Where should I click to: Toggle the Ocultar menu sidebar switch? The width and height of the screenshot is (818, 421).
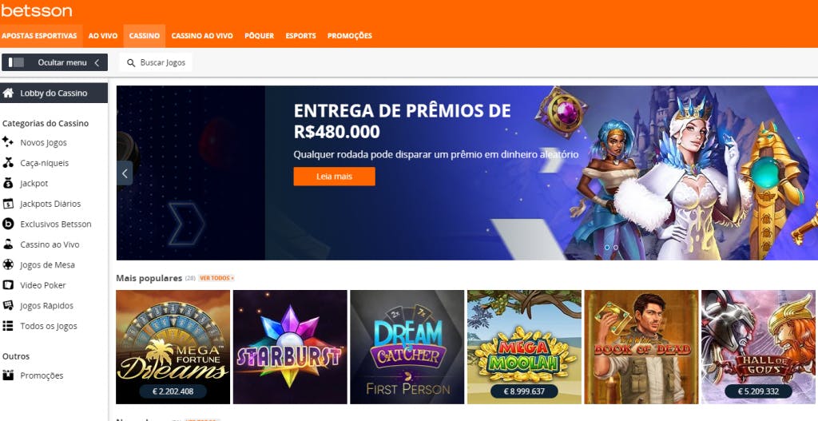coord(16,62)
